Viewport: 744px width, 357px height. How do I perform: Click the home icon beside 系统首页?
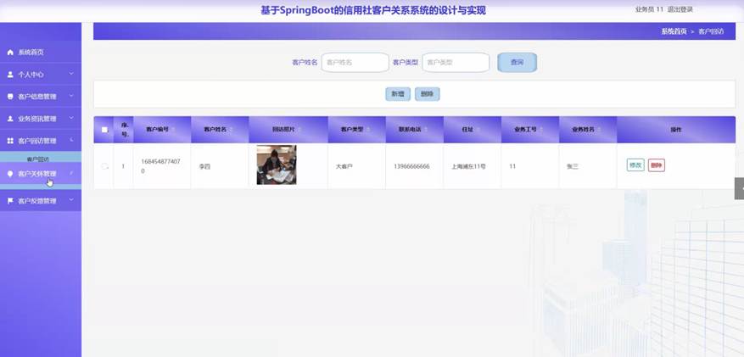10,53
